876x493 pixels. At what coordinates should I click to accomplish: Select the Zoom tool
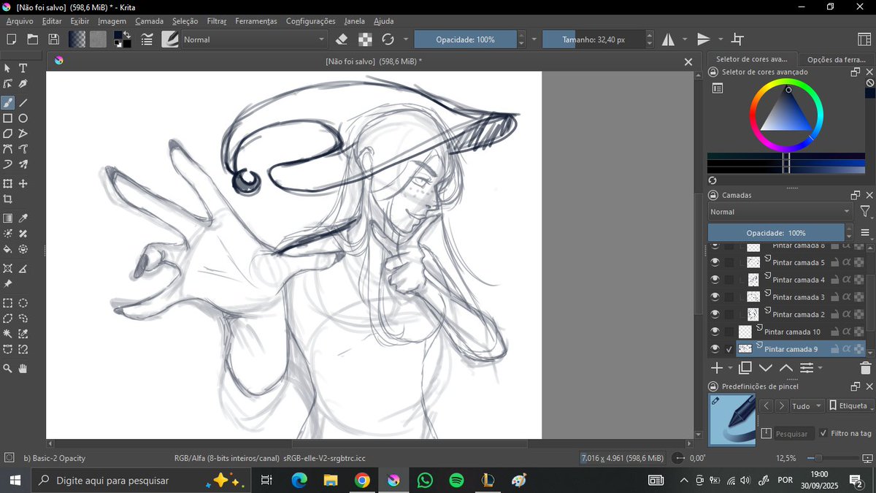click(x=8, y=369)
